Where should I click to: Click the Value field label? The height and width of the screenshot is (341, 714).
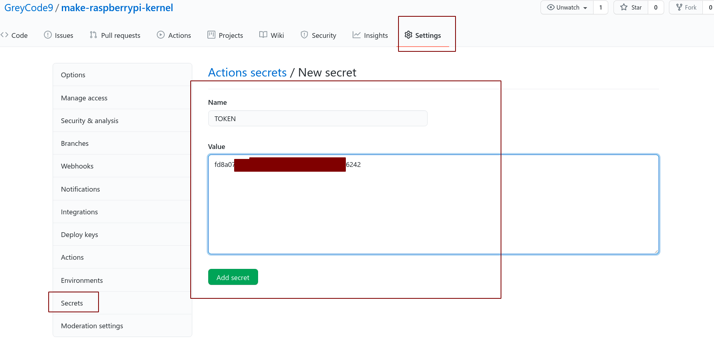[217, 147]
